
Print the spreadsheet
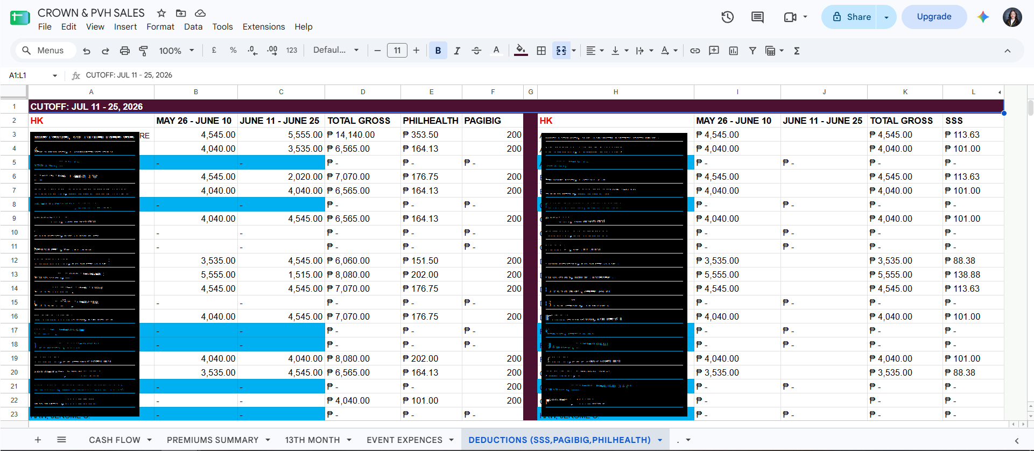pyautogui.click(x=125, y=51)
